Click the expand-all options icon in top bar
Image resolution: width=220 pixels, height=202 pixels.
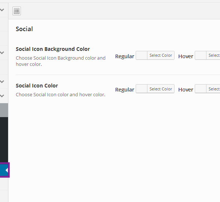[16, 11]
